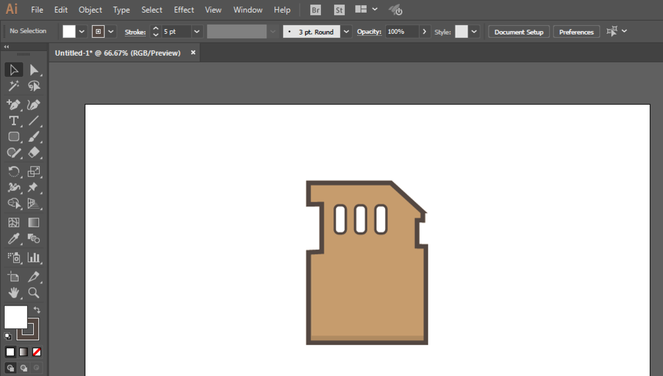Click the fill color swatch in control bar
663x376 pixels.
point(69,32)
